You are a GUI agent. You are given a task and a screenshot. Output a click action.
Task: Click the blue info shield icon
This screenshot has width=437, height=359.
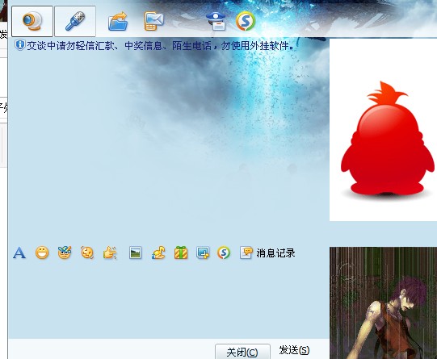(x=19, y=45)
